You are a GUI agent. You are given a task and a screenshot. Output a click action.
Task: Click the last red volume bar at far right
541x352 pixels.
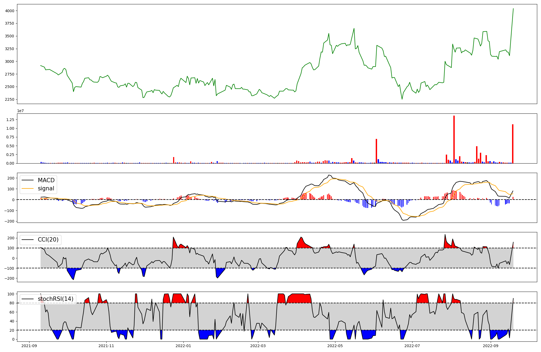pos(513,144)
